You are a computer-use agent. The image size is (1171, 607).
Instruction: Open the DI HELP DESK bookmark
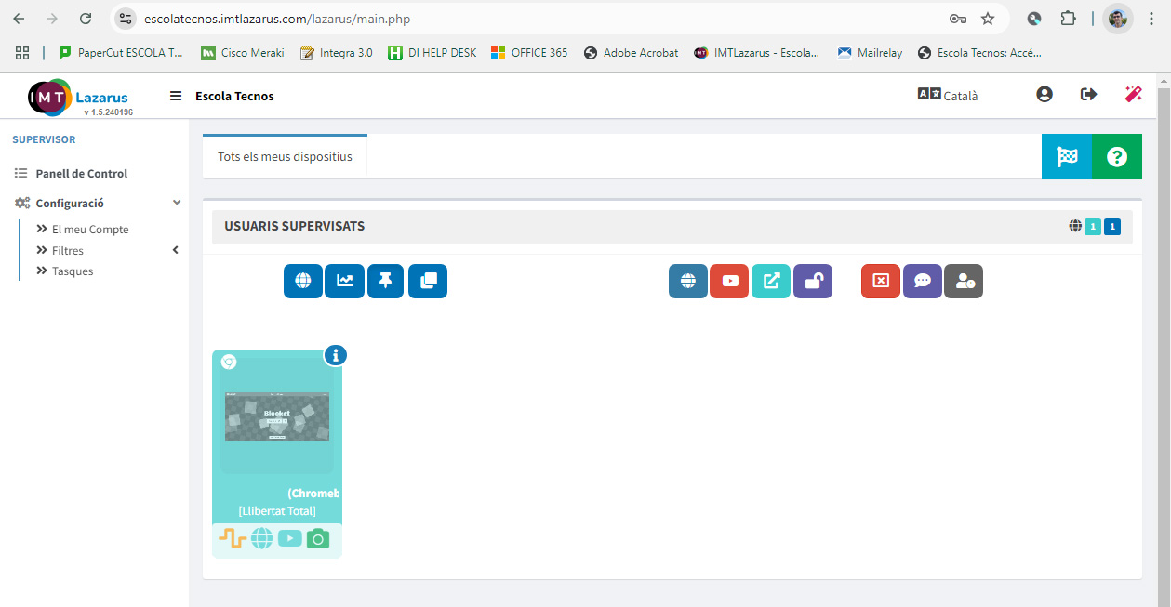[x=432, y=53]
